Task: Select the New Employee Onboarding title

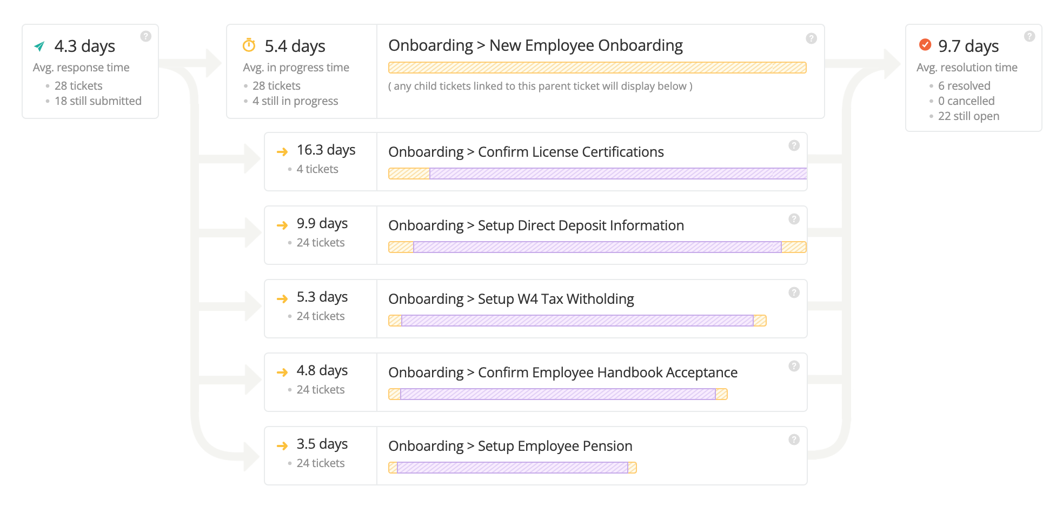Action: click(x=535, y=45)
